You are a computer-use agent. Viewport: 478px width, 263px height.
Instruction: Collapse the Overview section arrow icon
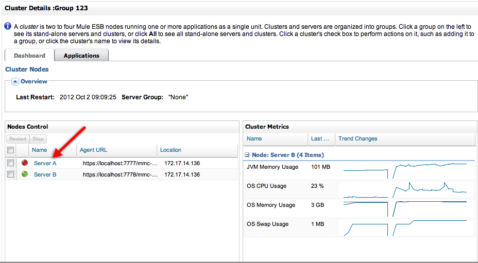[15, 81]
